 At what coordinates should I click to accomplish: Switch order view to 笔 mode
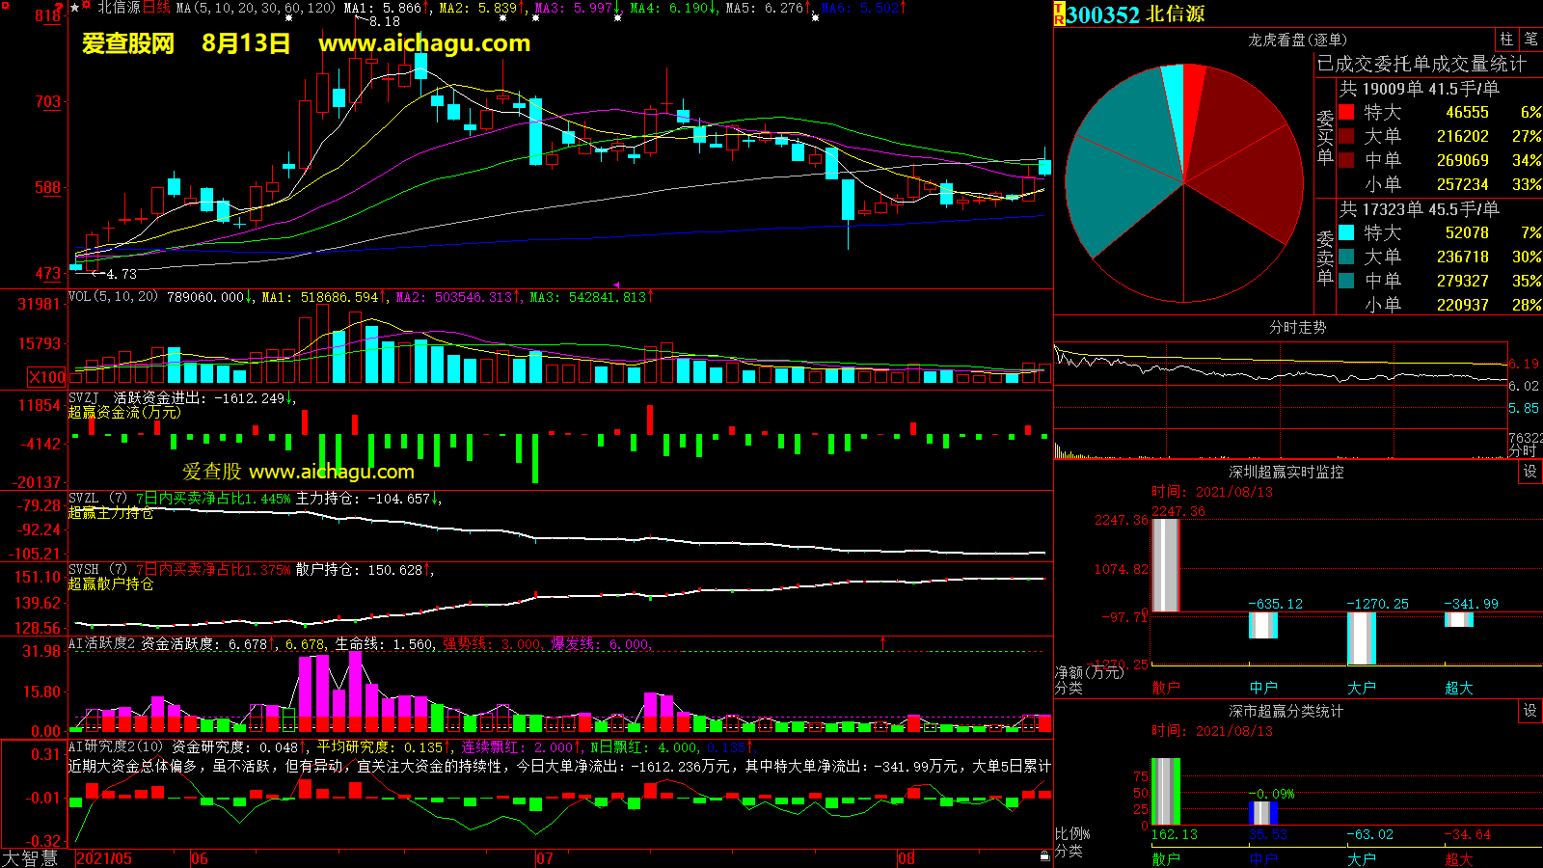(1530, 40)
